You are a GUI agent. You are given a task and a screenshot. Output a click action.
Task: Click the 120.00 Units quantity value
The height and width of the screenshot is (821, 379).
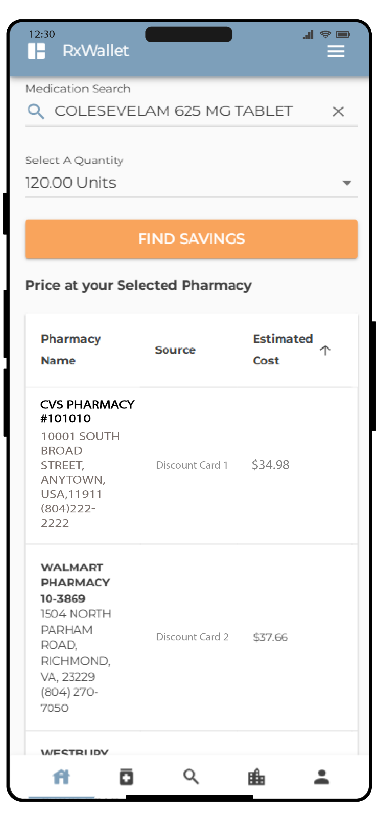71,183
